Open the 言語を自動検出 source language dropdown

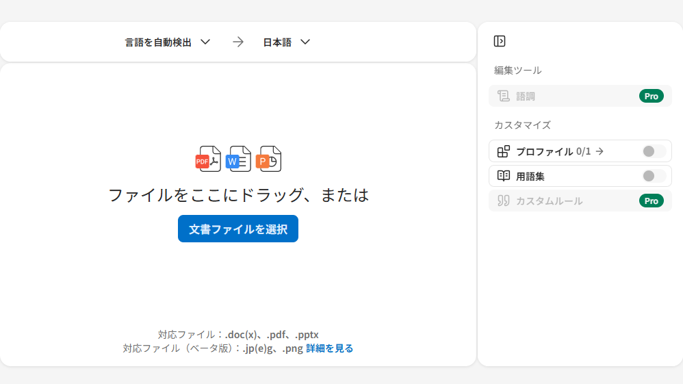pyautogui.click(x=168, y=42)
